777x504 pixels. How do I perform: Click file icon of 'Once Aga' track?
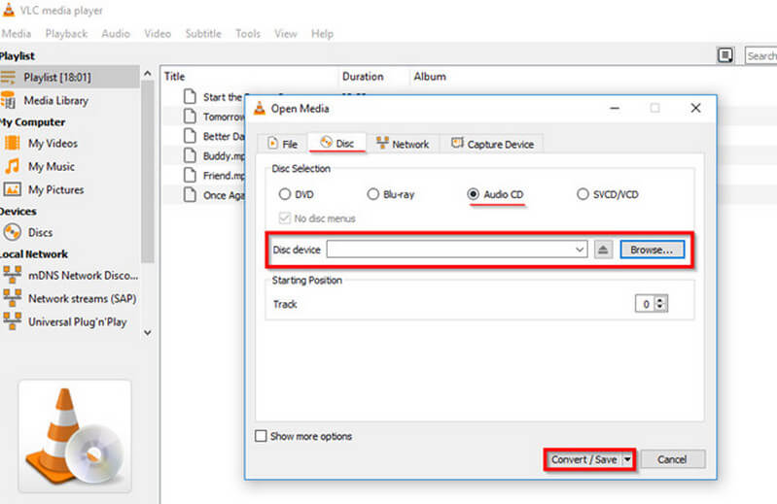tap(190, 195)
